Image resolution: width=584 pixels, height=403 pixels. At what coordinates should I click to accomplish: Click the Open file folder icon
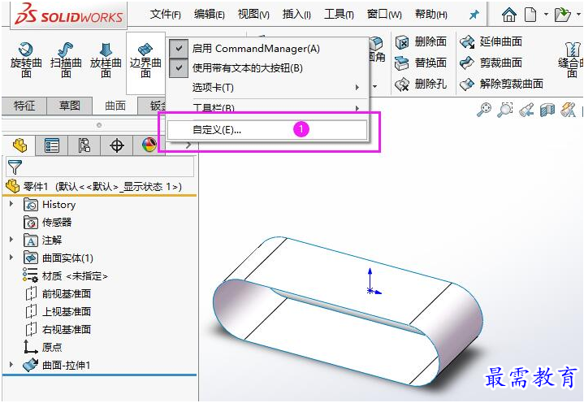click(562, 15)
